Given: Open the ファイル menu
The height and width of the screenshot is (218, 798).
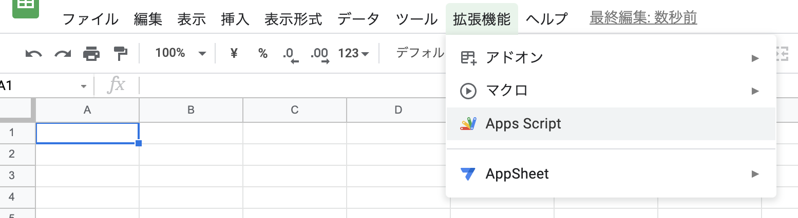Looking at the screenshot, I should point(90,19).
